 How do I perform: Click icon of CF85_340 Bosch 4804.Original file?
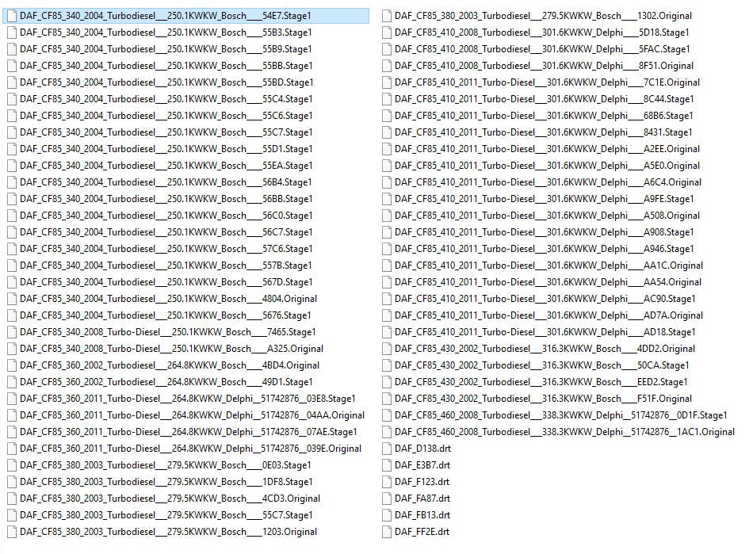pos(12,299)
